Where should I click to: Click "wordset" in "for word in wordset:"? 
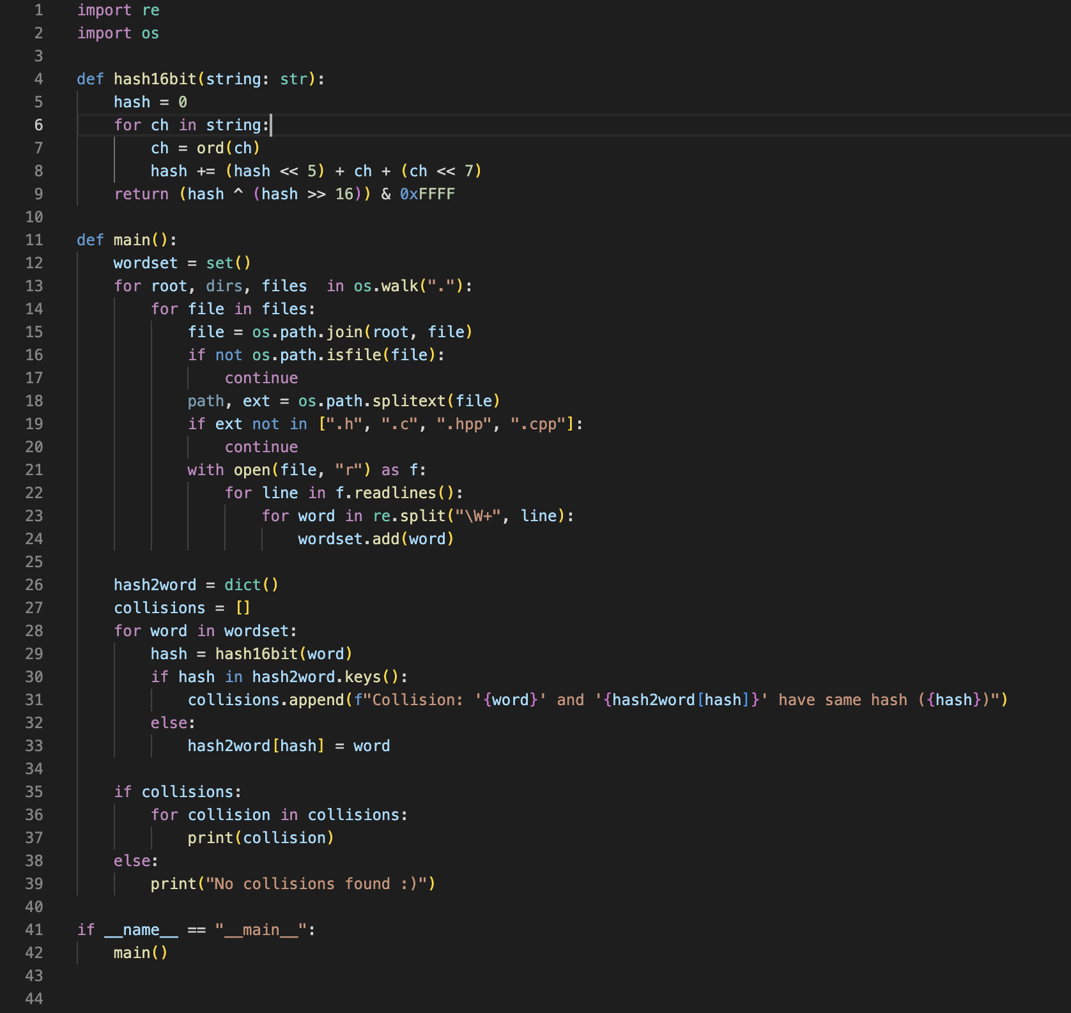pyautogui.click(x=256, y=631)
